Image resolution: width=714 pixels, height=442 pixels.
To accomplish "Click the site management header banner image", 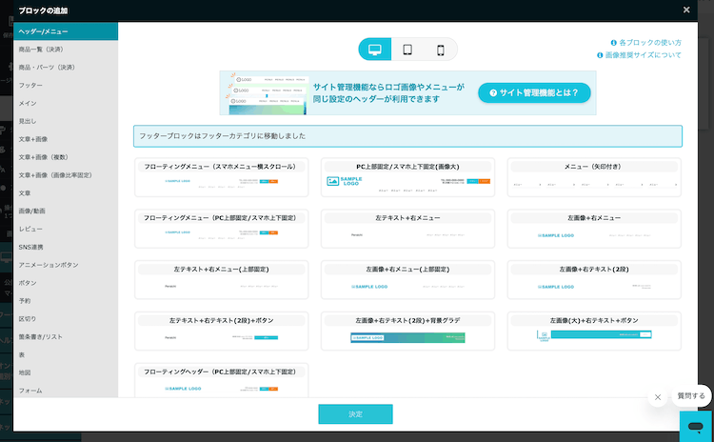I will click(x=268, y=93).
